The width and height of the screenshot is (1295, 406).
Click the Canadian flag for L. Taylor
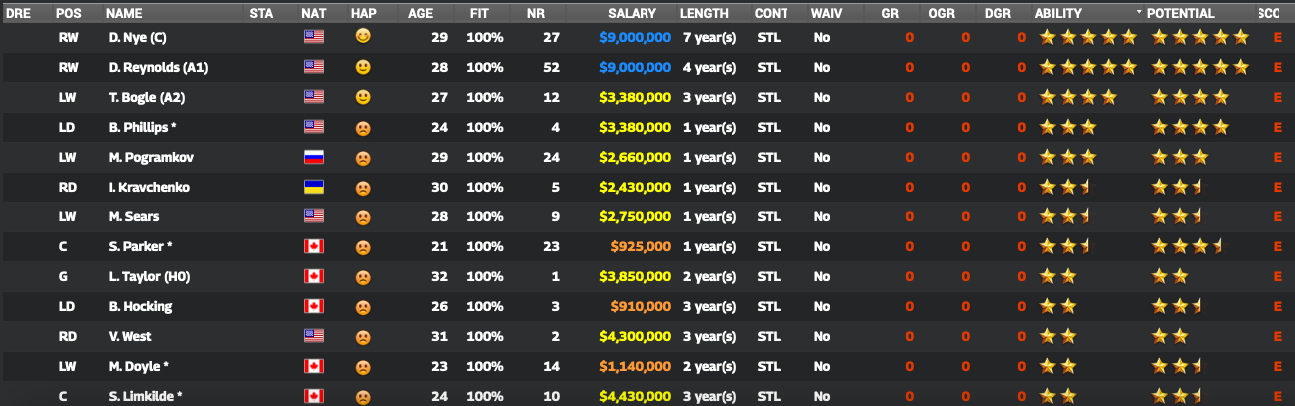tap(314, 276)
